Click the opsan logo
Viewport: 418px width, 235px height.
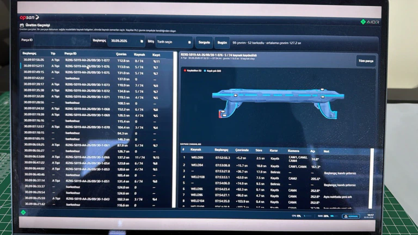click(29, 17)
